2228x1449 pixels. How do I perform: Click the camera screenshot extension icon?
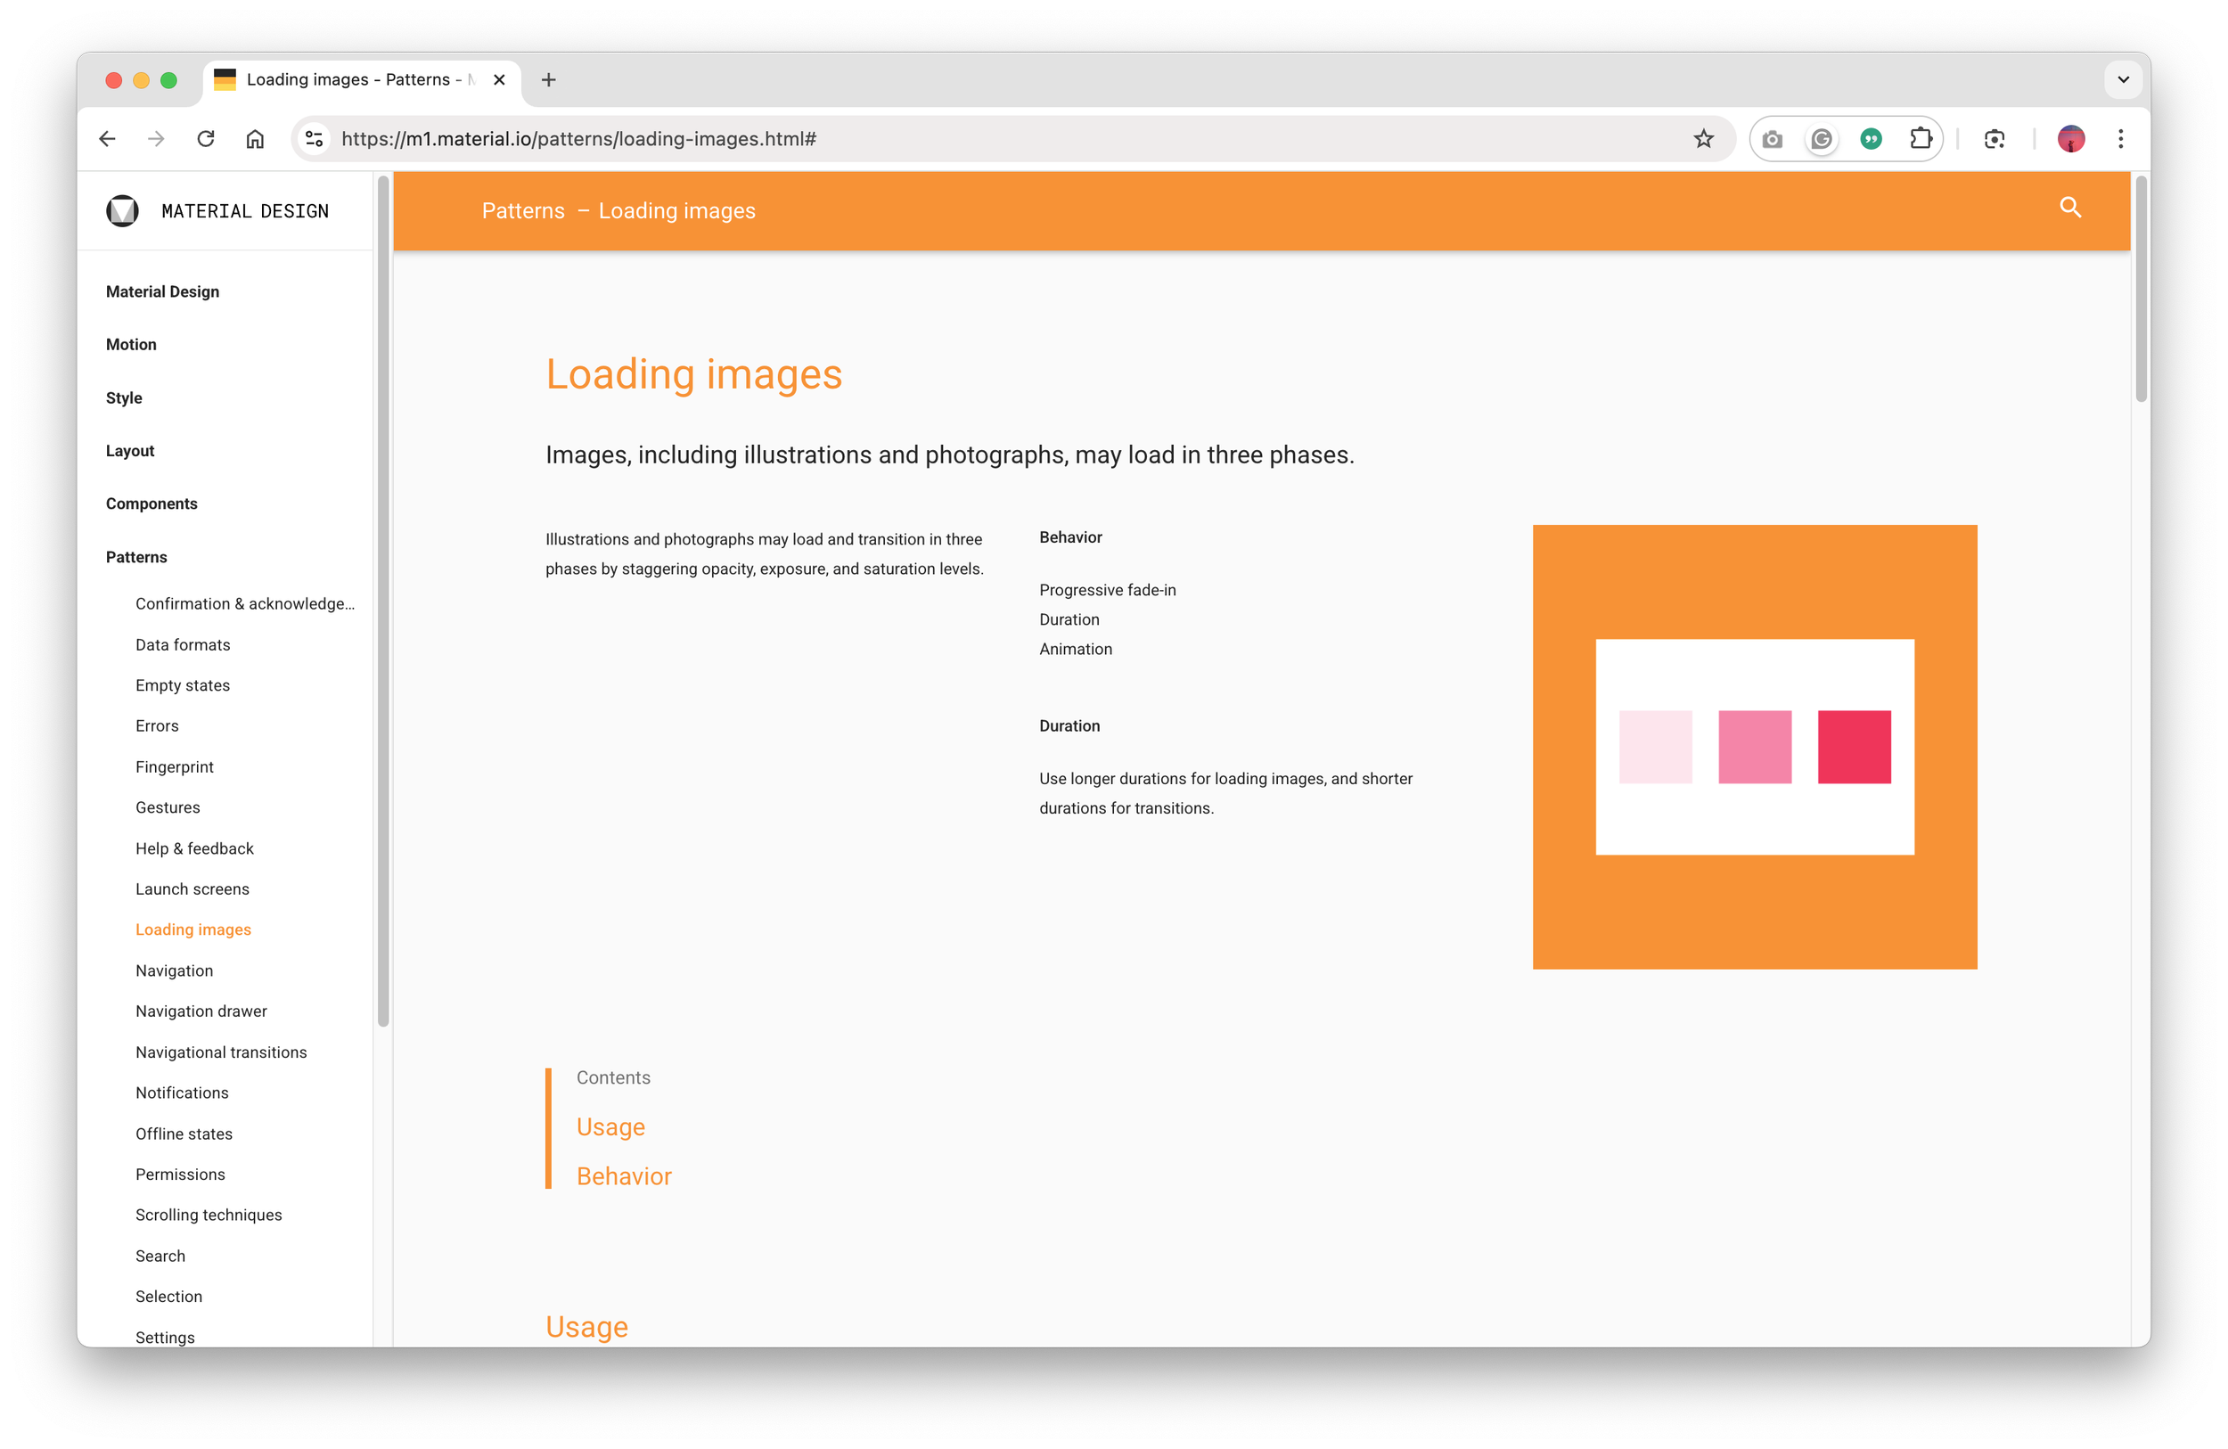(x=1771, y=140)
